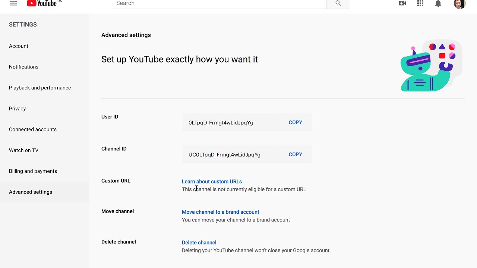Click the User ID label
477x268 pixels.
pyautogui.click(x=110, y=117)
